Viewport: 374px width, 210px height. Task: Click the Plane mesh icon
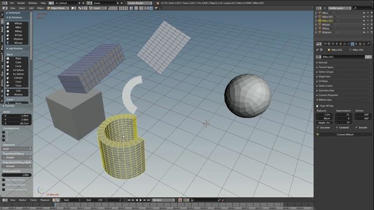coord(8,58)
